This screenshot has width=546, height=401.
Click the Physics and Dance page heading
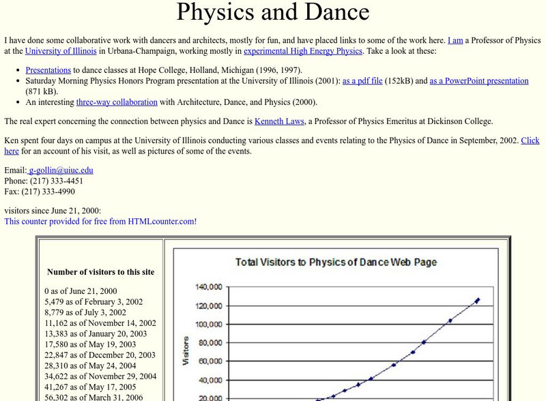272,12
